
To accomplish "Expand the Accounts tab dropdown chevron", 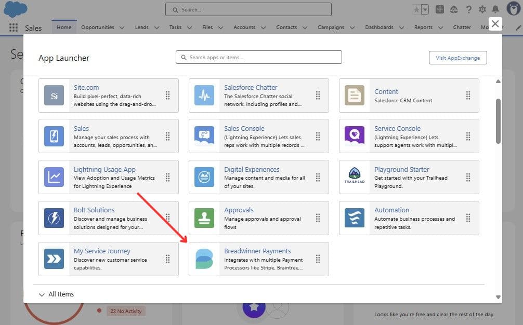I will [x=263, y=28].
